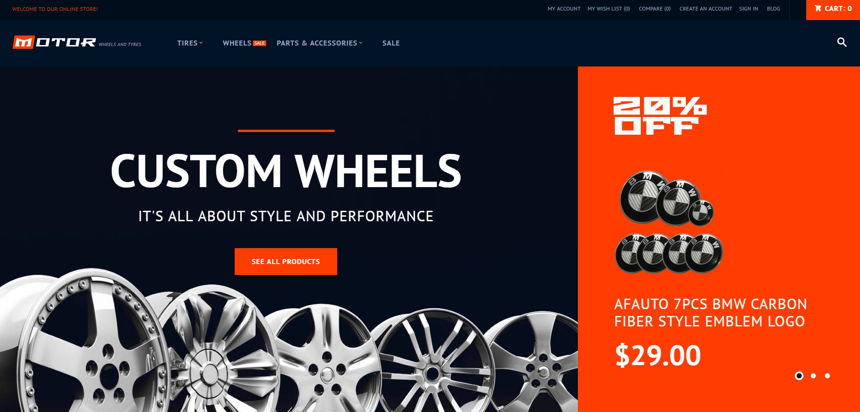This screenshot has width=860, height=412.
Task: Select the third slider pagination dot
Action: 827,376
